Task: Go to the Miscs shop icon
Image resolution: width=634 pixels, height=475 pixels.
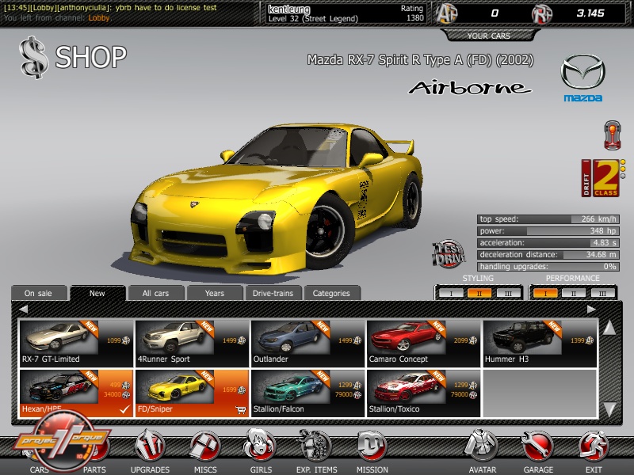Action: point(204,449)
